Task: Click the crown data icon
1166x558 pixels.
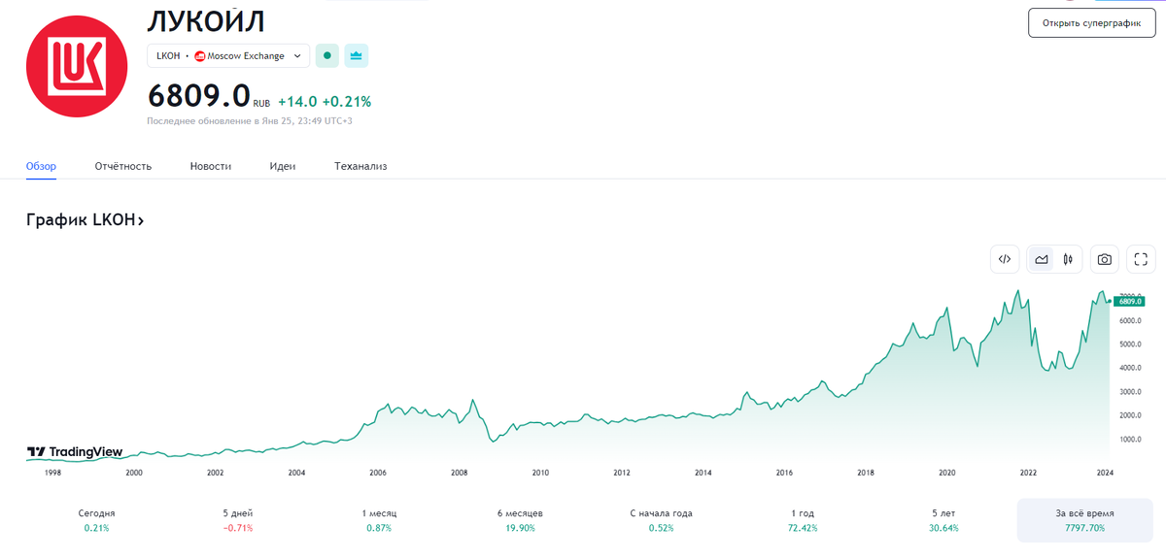Action: pyautogui.click(x=356, y=56)
